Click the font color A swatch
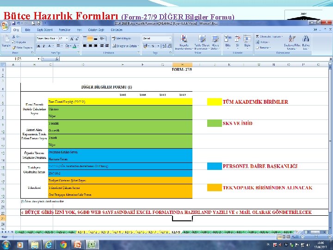This screenshot has width=333, height=250. 74,46
